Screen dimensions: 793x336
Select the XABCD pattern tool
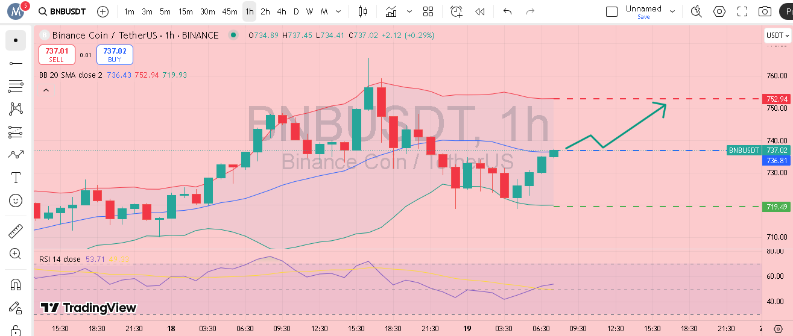pyautogui.click(x=16, y=109)
